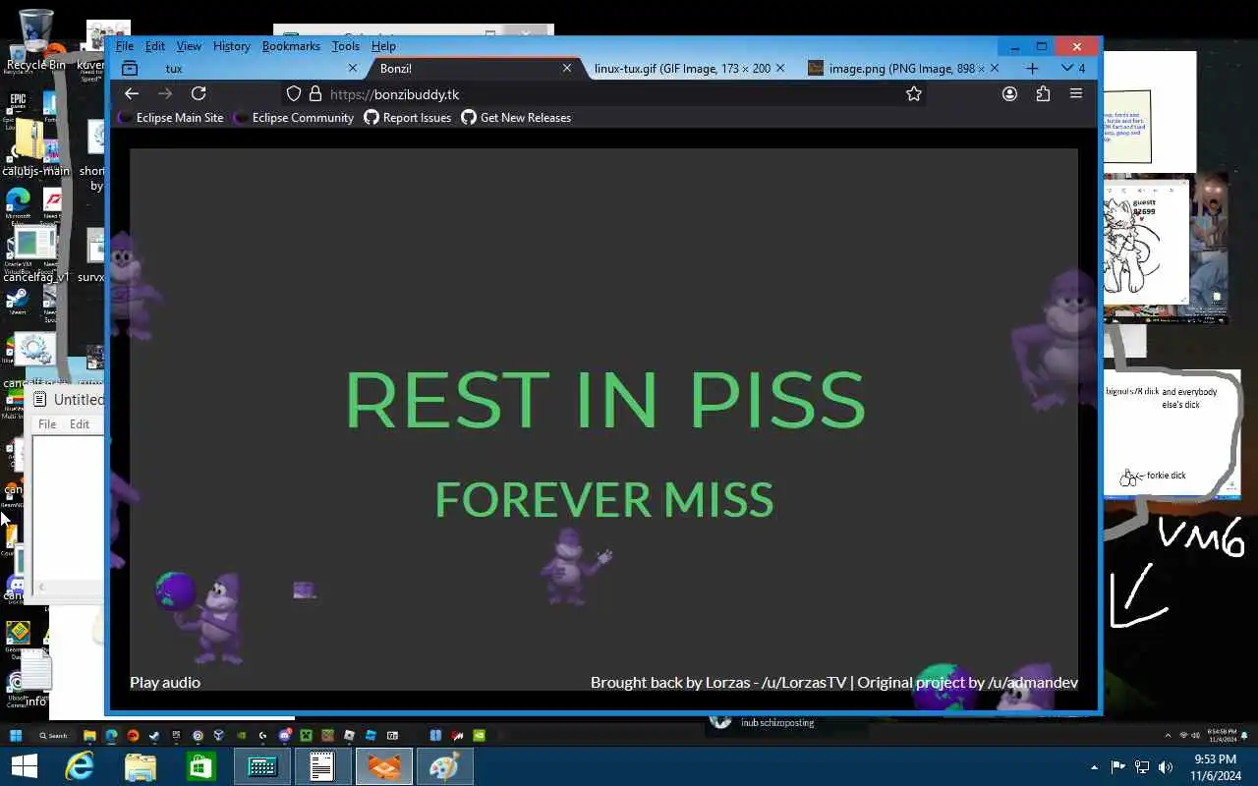
Task: Click the Steam icon on inner taskbar
Action: point(154,735)
